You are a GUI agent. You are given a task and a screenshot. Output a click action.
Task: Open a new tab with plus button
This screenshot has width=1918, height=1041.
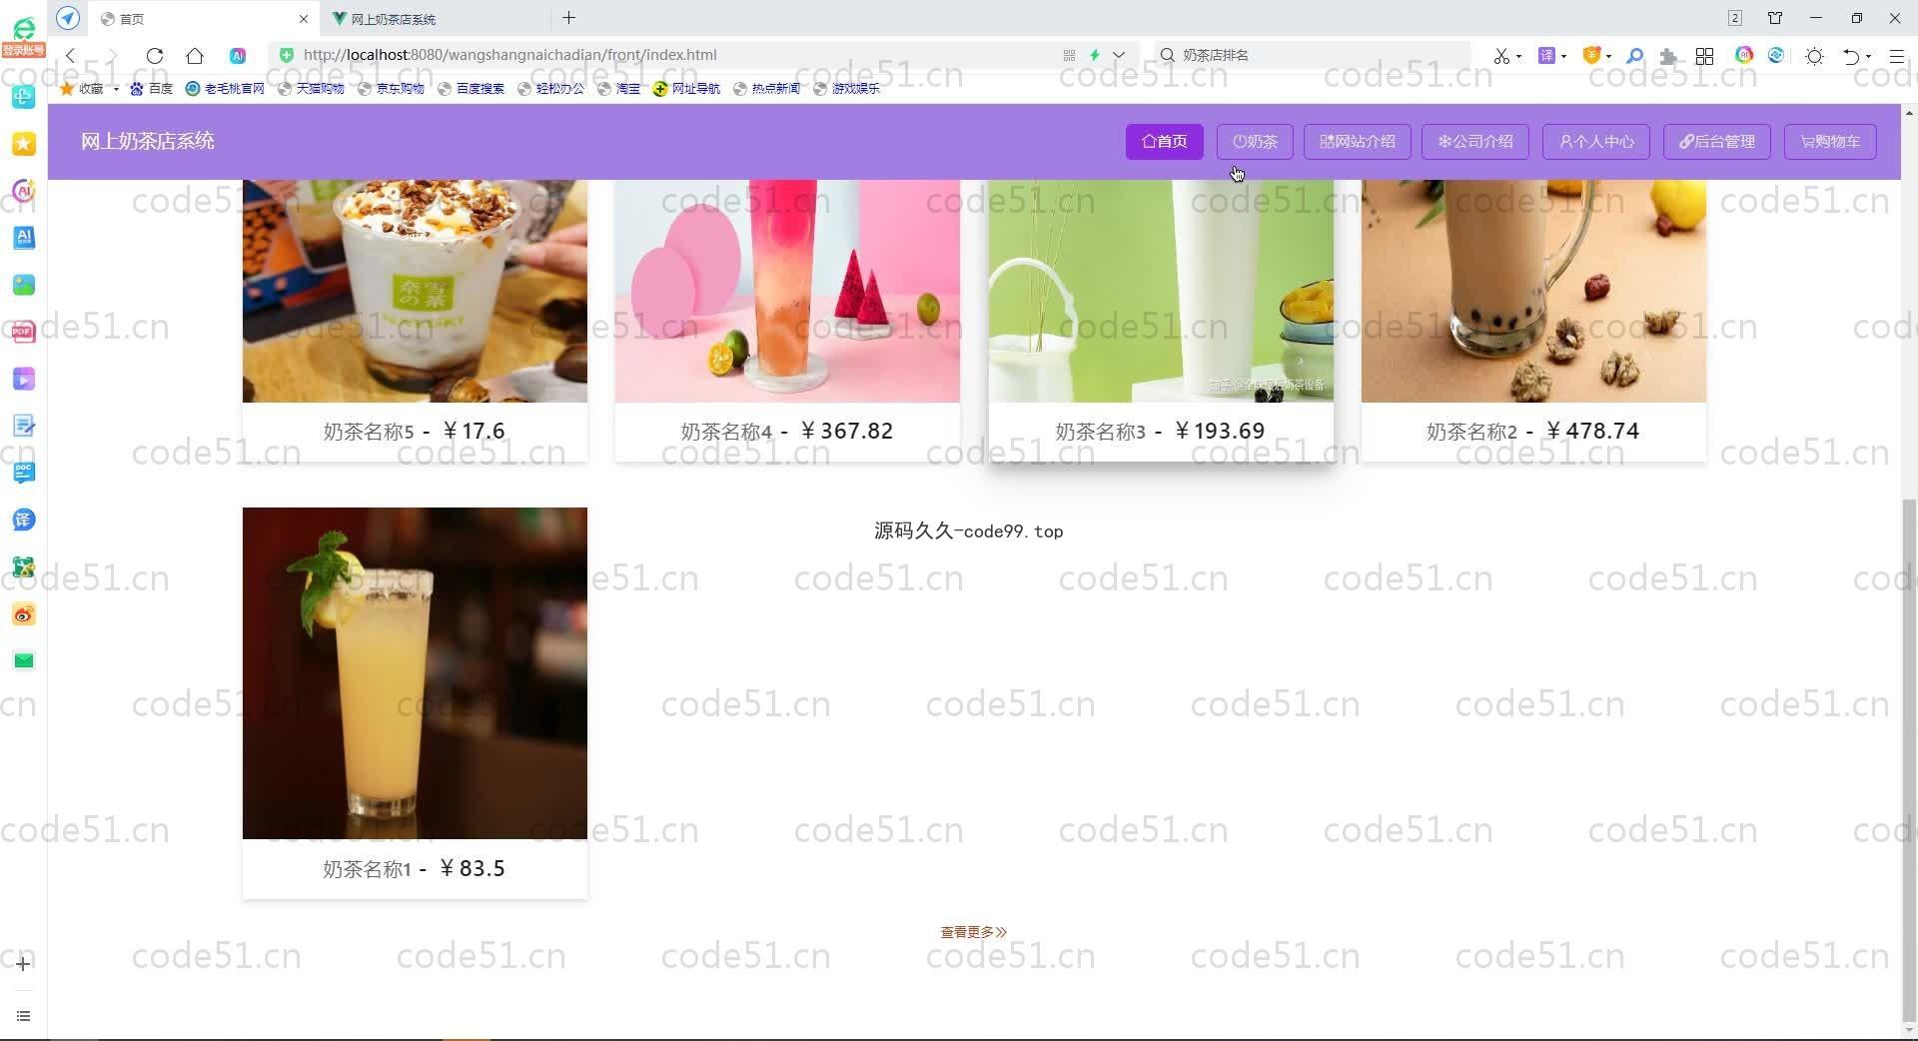568,18
